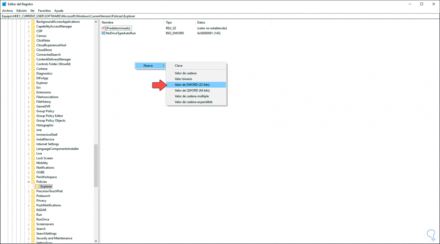The image size is (440, 244).
Task: Select the Privacy key folder icon
Action: click(33, 201)
